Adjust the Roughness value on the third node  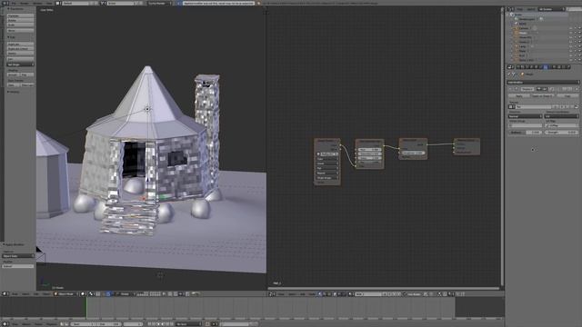[x=413, y=153]
